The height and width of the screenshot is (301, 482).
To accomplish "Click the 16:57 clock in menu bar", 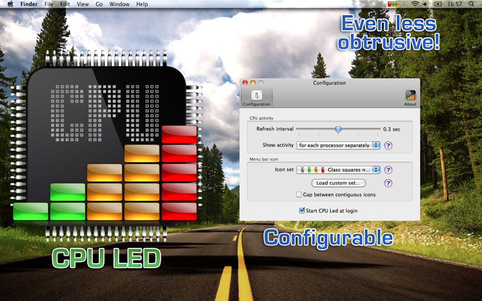I will 455,4.
